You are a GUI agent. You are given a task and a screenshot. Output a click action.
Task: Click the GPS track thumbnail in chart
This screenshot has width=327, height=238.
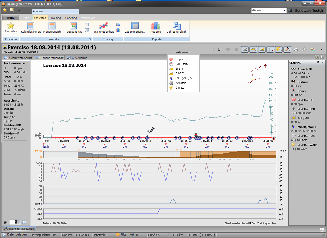click(257, 74)
